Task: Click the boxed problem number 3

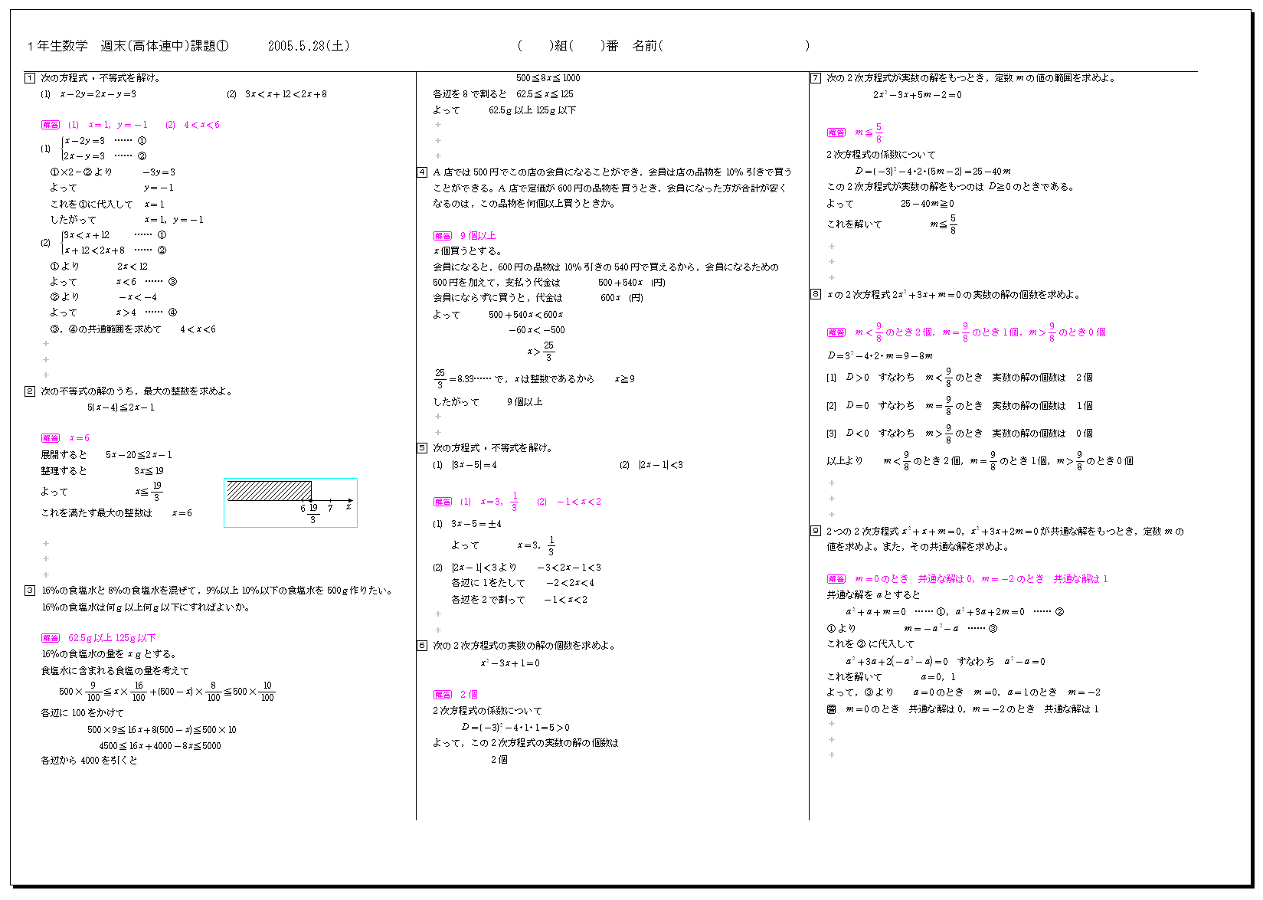Action: (x=30, y=591)
